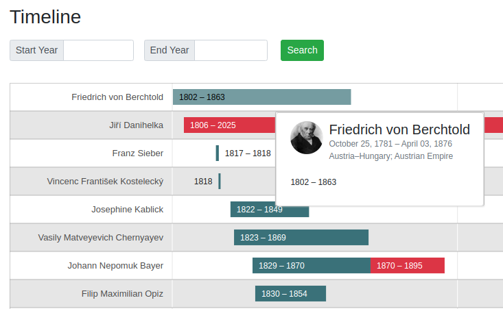Click Friedrich von Berchtold tooltip heading

coord(399,129)
